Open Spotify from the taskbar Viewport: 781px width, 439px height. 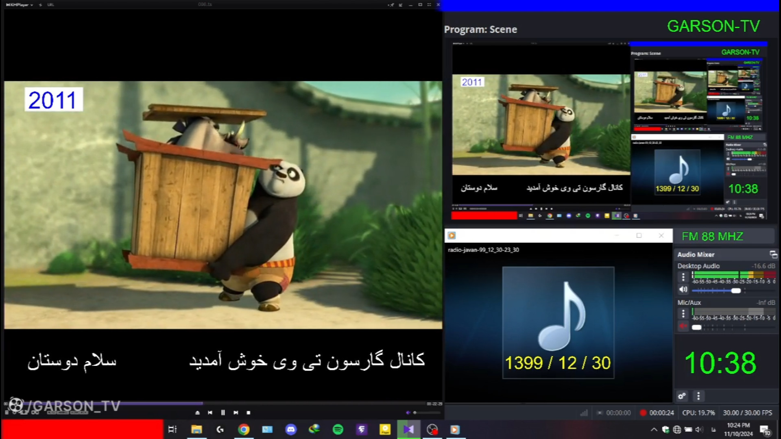338,430
